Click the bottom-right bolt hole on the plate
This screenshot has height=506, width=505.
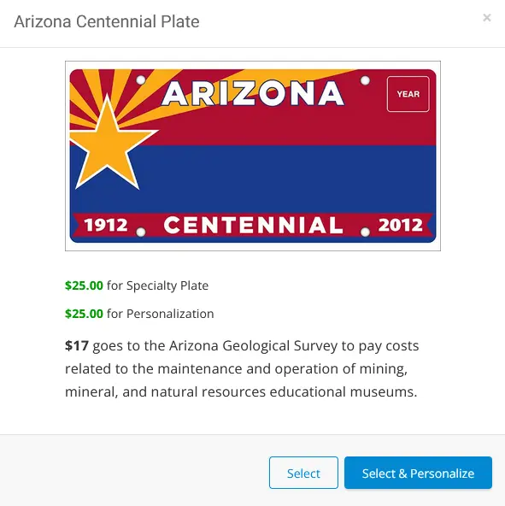(x=365, y=232)
